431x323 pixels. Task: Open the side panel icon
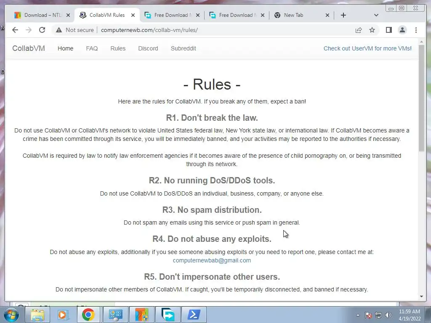click(x=388, y=30)
